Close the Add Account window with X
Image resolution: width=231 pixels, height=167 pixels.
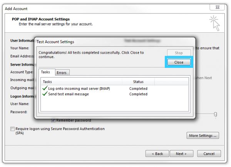pos(222,8)
